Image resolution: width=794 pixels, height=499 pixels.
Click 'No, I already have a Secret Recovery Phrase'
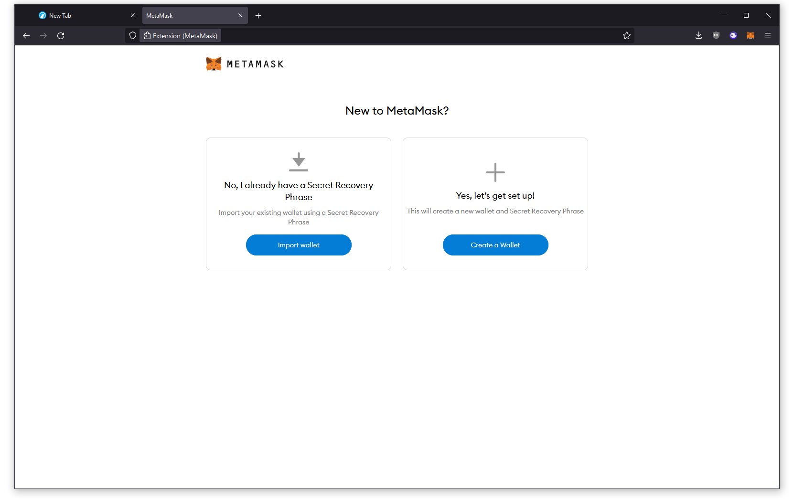coord(299,191)
